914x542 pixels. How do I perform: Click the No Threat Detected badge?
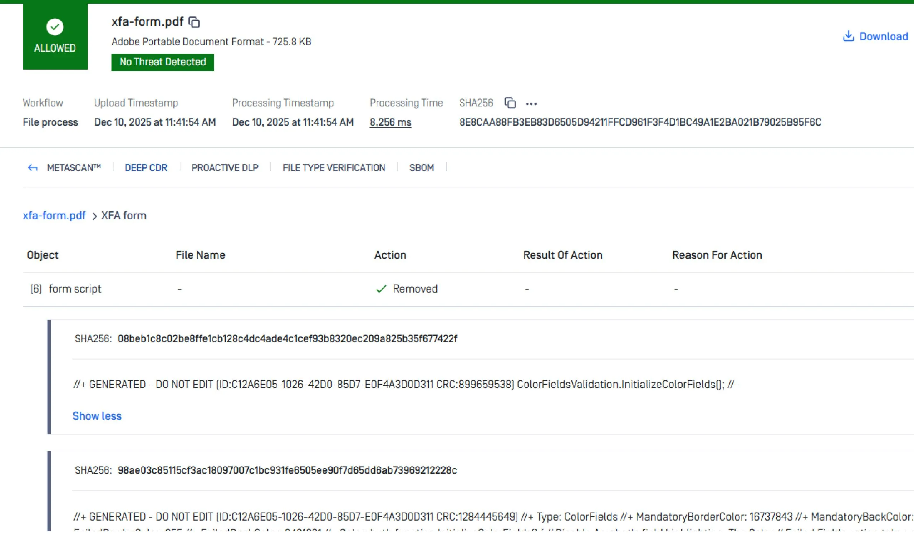pyautogui.click(x=162, y=62)
